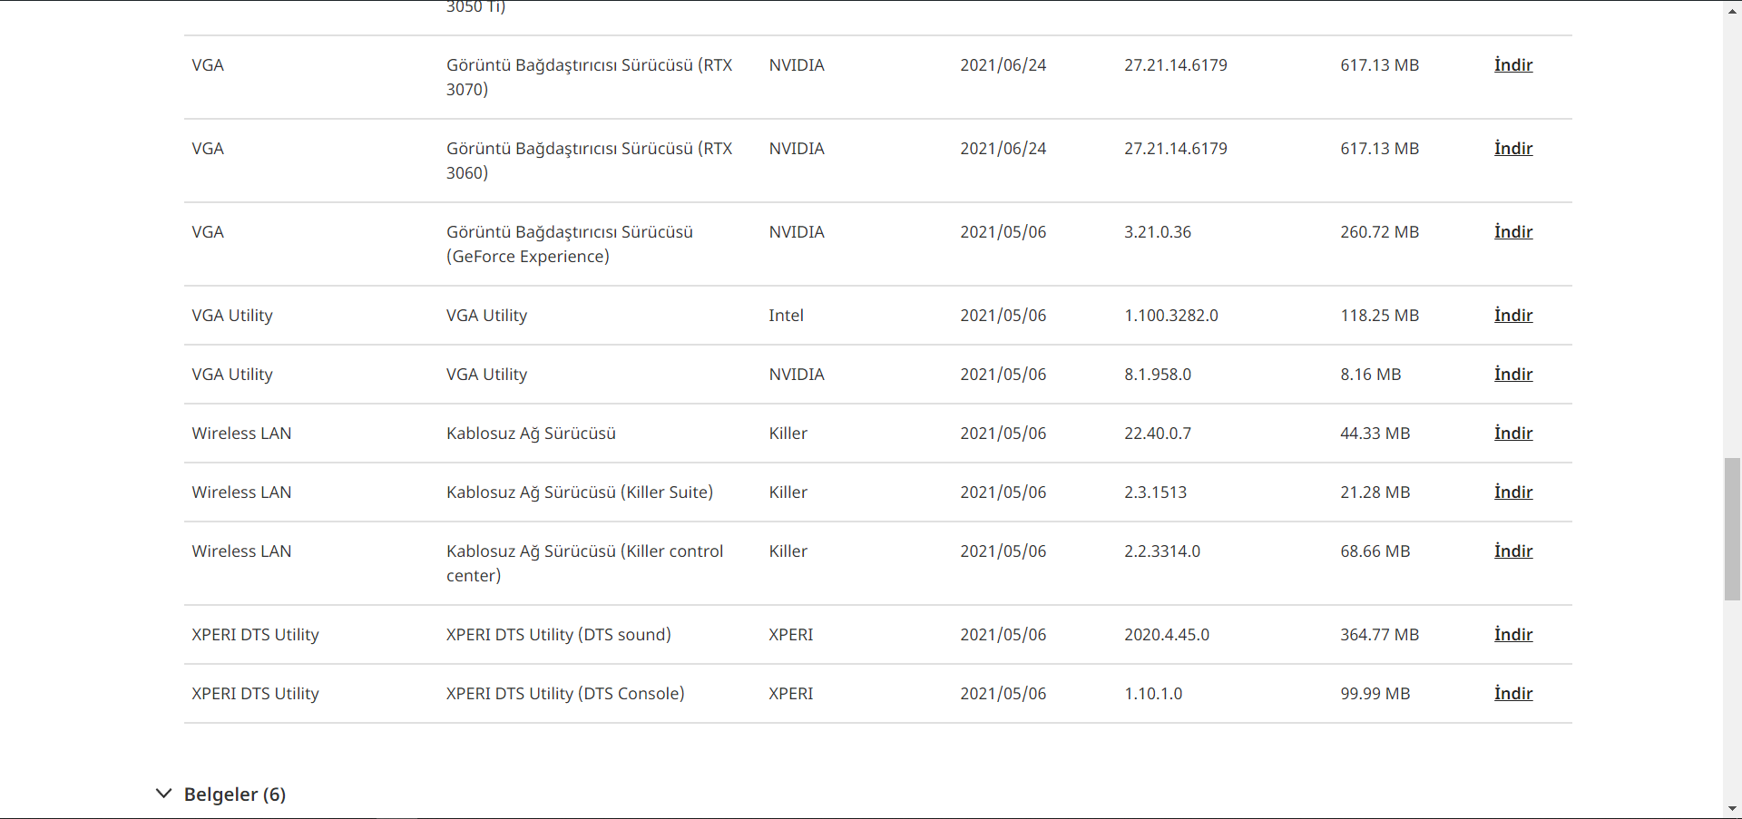Click the XPERI DTS Utility (DTS sound) name
The image size is (1742, 819).
coord(558,635)
